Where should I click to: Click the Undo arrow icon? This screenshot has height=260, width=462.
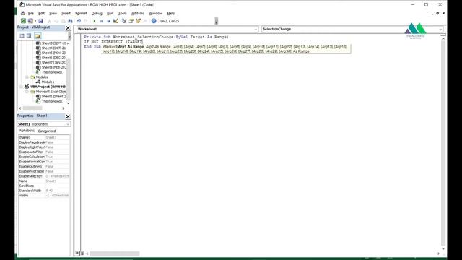[79, 21]
